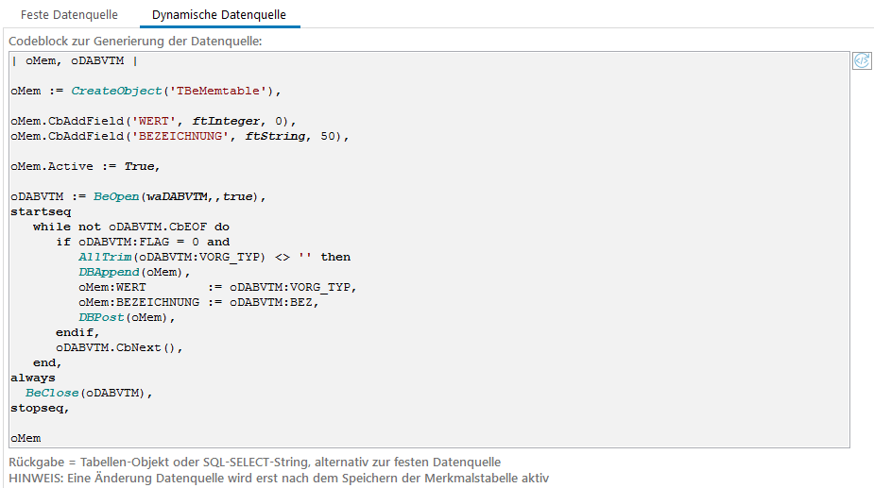
Task: Click the CbAddField 'WERT' line
Action: [153, 122]
